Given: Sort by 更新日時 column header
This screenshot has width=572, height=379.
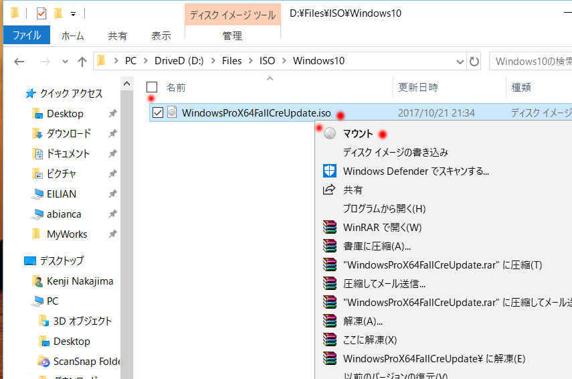Looking at the screenshot, I should click(417, 87).
